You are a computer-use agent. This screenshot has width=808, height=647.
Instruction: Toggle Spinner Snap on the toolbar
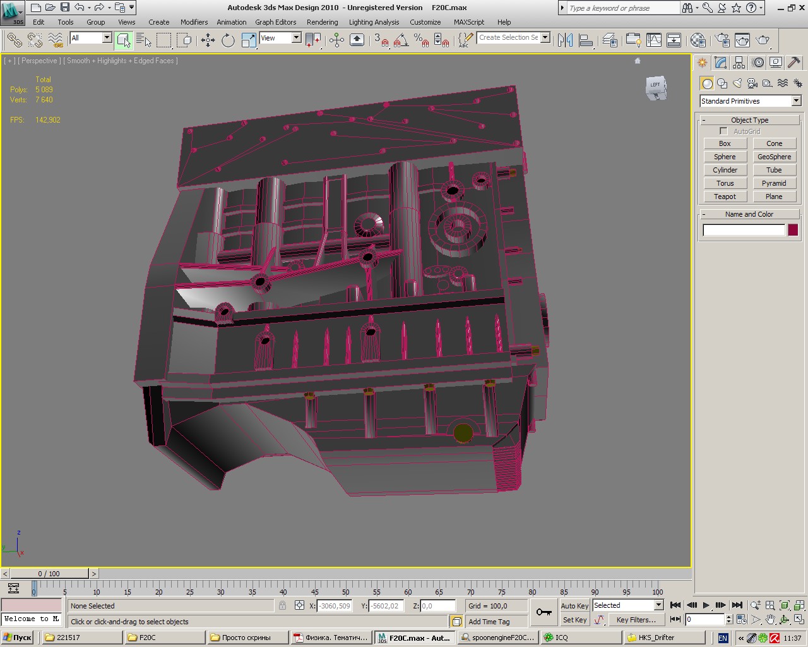coord(442,40)
